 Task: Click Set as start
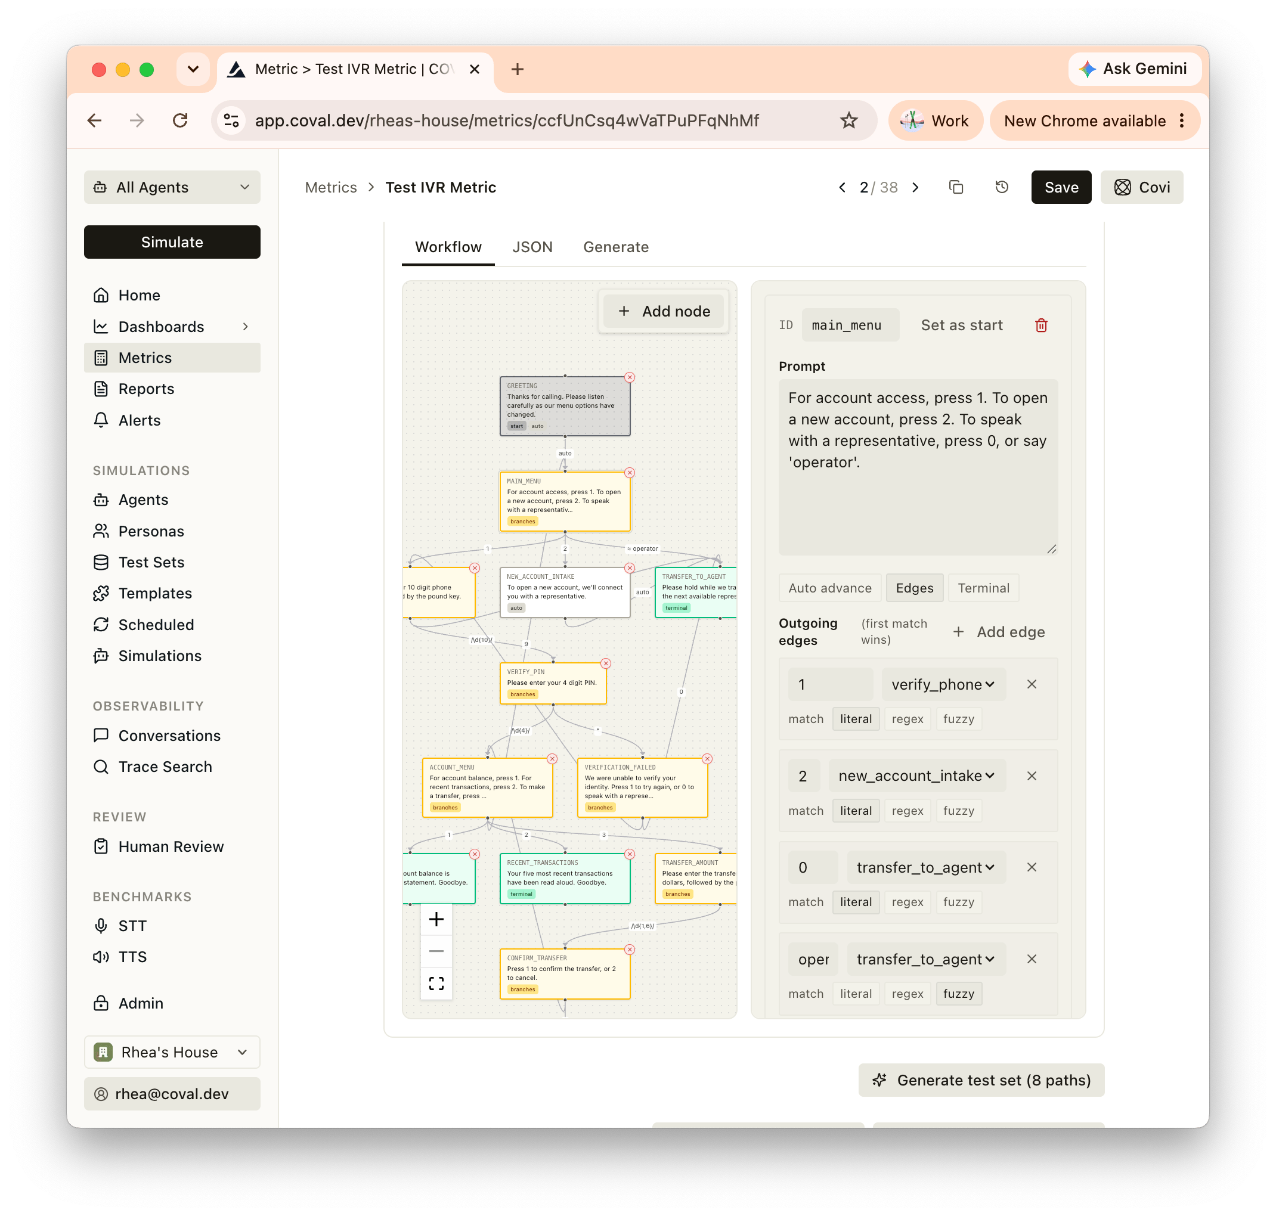(962, 325)
